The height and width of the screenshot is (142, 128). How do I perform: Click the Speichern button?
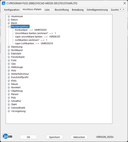pyautogui.click(x=55, y=137)
